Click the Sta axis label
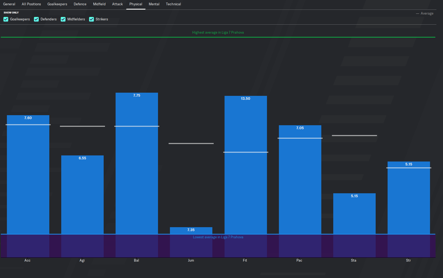The height and width of the screenshot is (278, 443). (354, 261)
